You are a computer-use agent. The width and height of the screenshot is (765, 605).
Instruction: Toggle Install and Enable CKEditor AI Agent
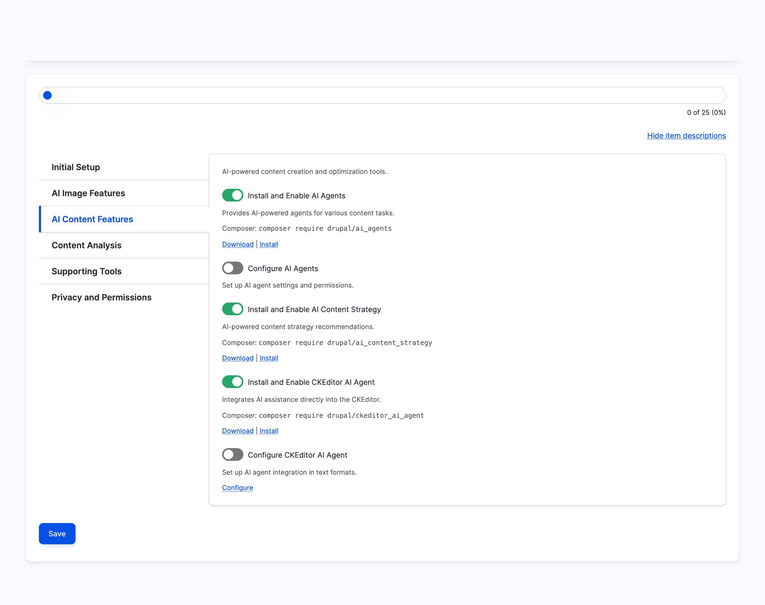pyautogui.click(x=233, y=382)
